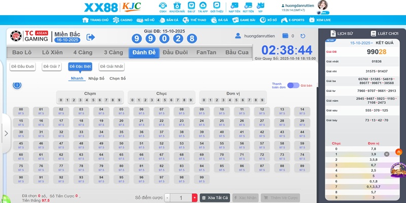Expand the 15-10-2025 results date dropdown
406x203 pixels.
pyautogui.click(x=361, y=43)
